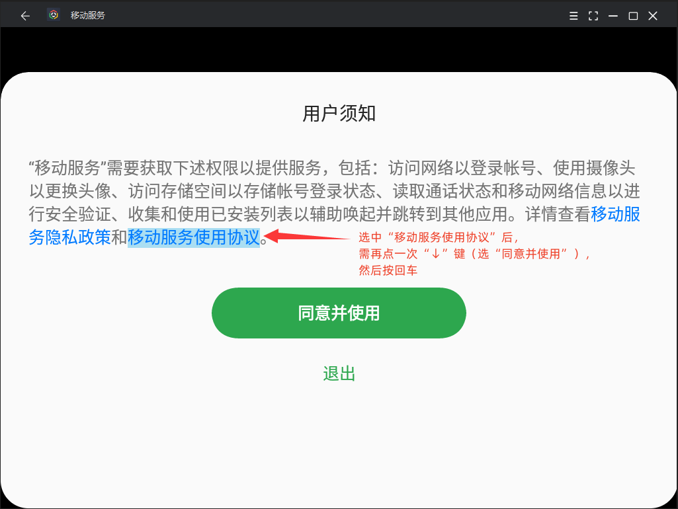Click the red note line 然后按回车
The height and width of the screenshot is (509, 678).
(x=388, y=270)
